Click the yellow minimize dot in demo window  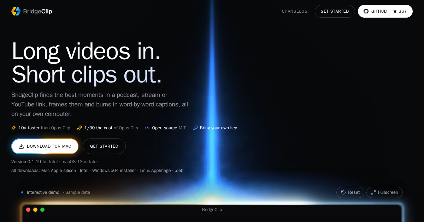[35, 210]
